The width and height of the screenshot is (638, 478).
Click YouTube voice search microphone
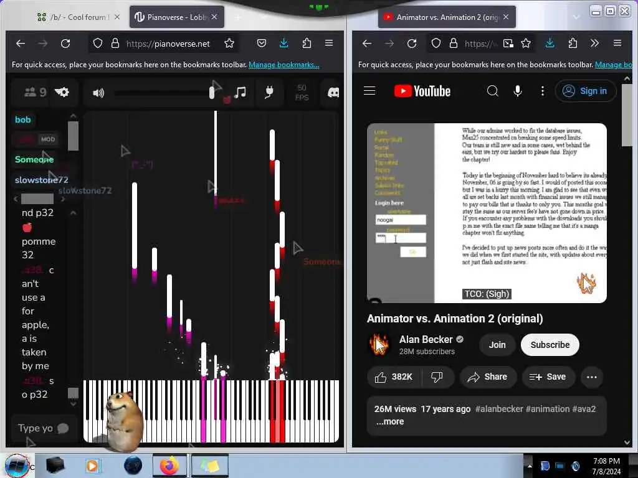pyautogui.click(x=518, y=91)
